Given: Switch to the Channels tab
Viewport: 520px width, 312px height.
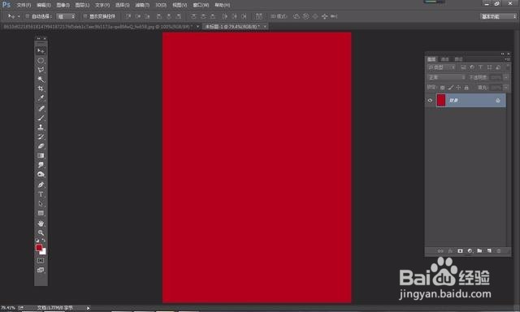Looking at the screenshot, I should pos(445,59).
